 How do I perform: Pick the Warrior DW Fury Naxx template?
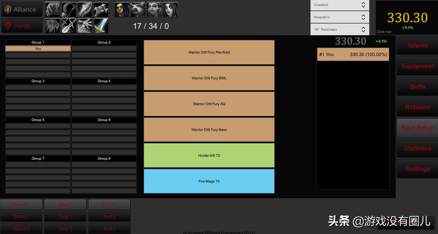point(209,130)
